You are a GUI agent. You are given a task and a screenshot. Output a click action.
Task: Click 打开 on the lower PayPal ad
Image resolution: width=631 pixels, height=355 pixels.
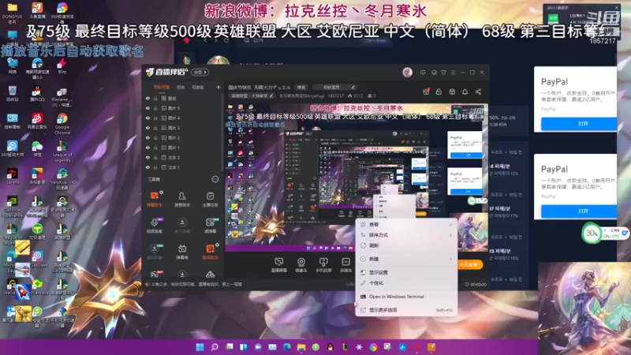579,211
